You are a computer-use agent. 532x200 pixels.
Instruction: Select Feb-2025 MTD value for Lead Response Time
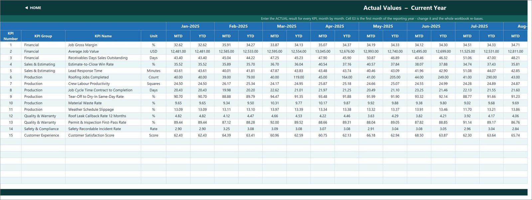226,71
